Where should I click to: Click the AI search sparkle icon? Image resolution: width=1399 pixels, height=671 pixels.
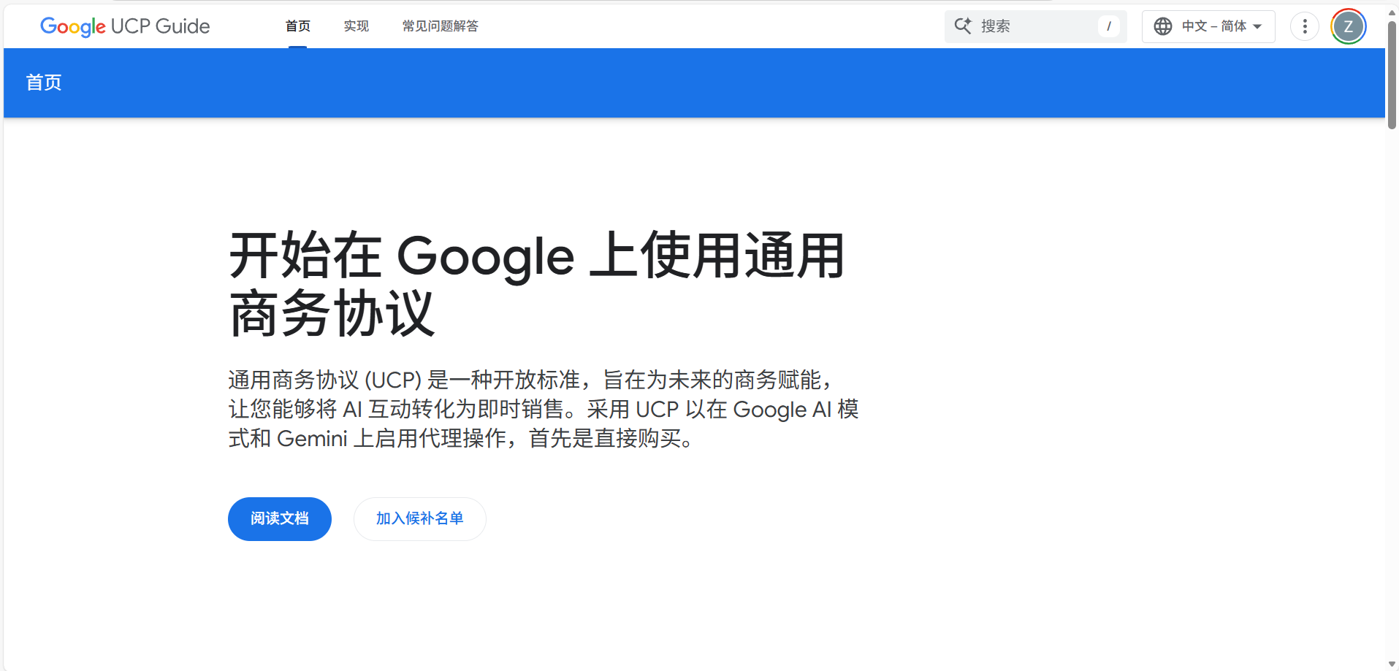pos(963,26)
